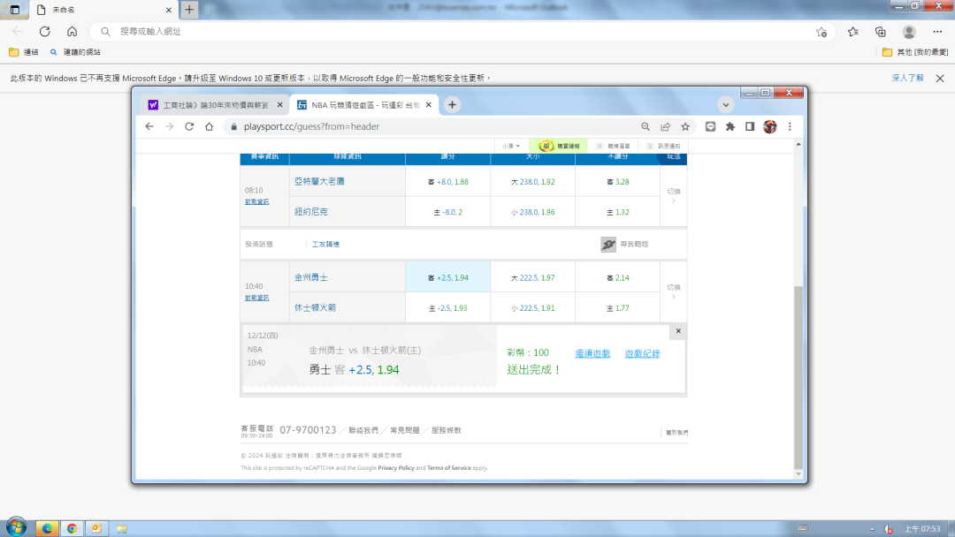This screenshot has width=955, height=537.
Task: Click the Chrome forward arrow
Action: click(x=169, y=126)
